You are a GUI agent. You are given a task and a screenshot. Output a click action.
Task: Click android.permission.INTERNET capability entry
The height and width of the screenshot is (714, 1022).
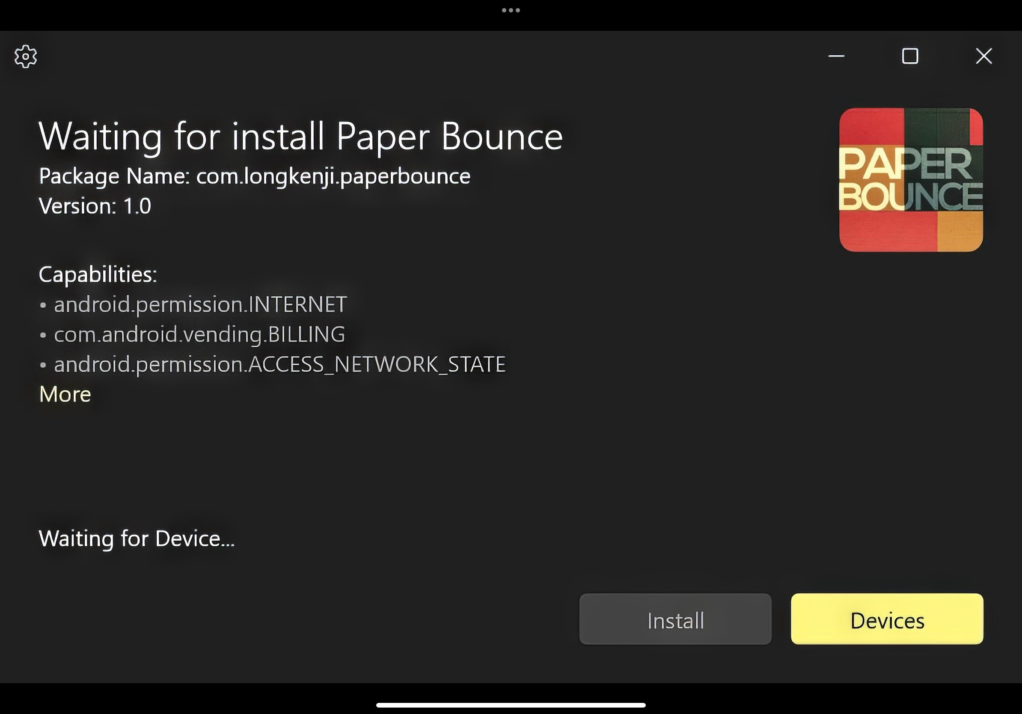200,305
